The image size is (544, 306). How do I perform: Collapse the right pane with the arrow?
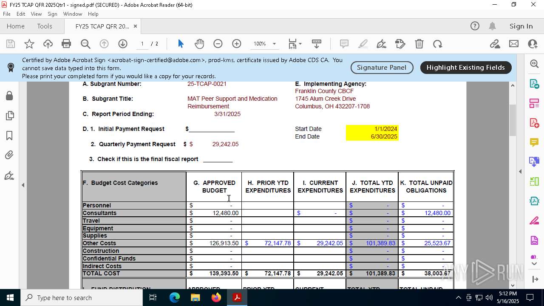coord(520,172)
